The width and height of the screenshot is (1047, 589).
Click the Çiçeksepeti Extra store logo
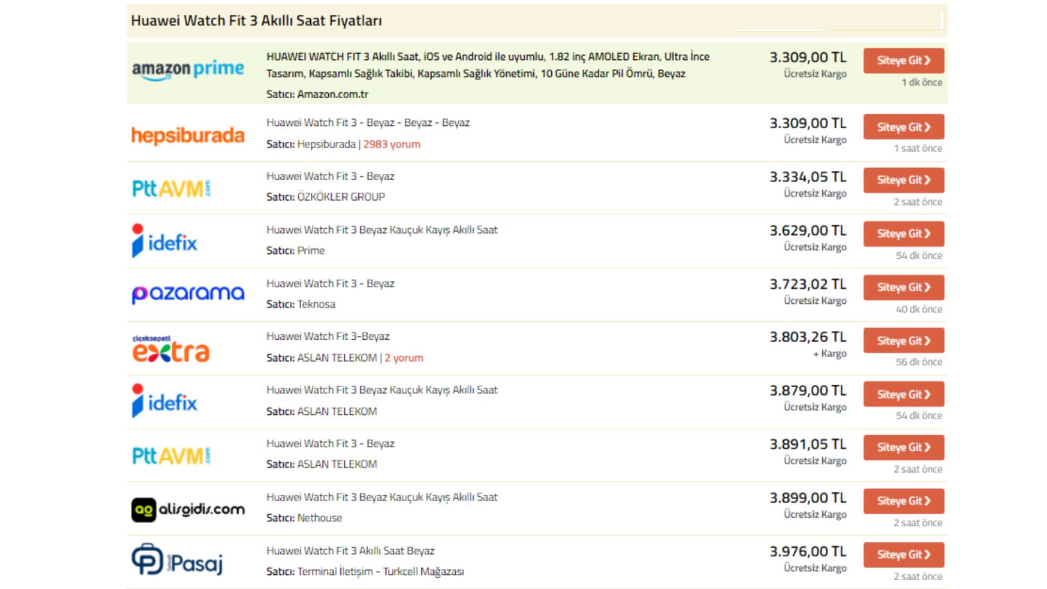tap(171, 348)
